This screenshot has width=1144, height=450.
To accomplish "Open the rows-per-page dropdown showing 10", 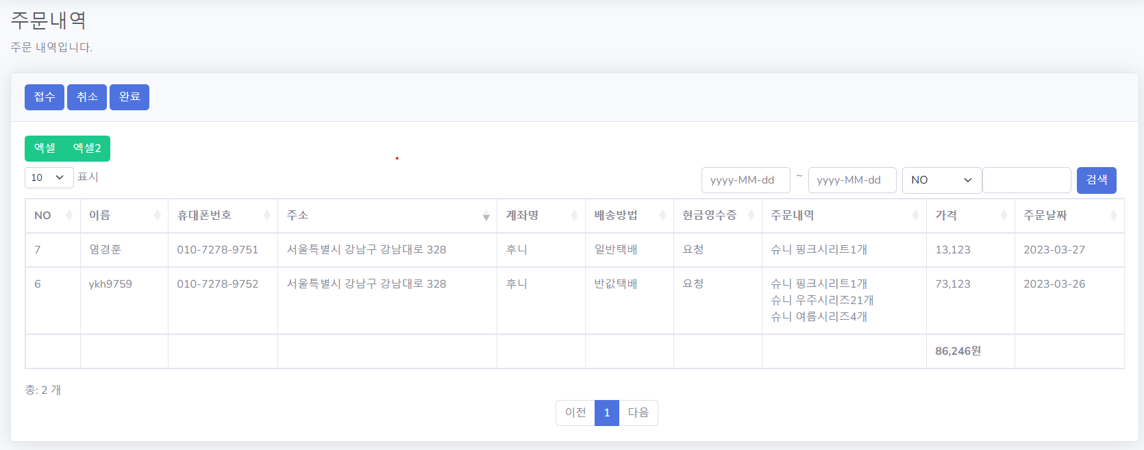I will [48, 177].
